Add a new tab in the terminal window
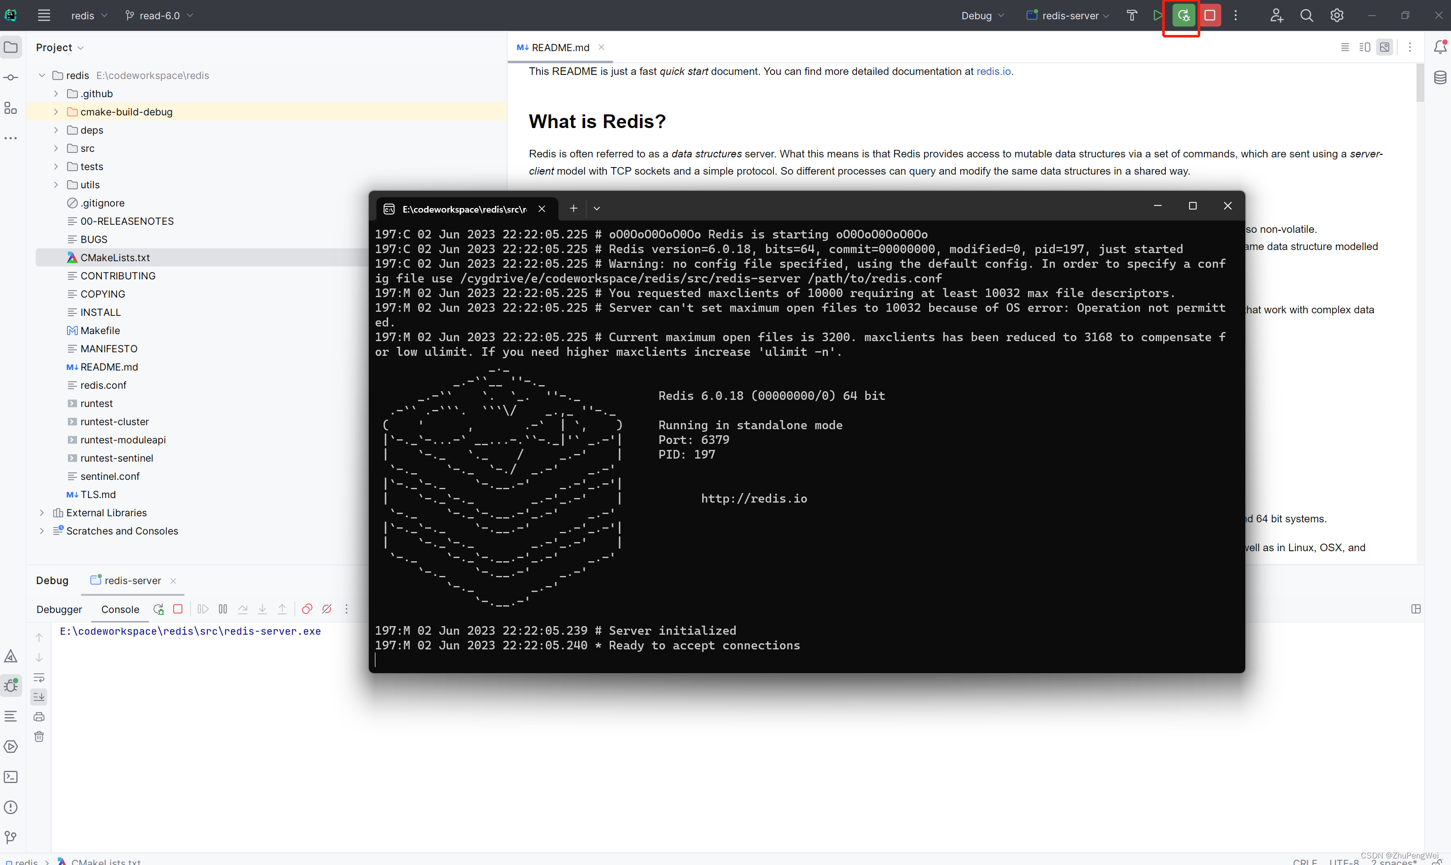1451x865 pixels. tap(574, 208)
